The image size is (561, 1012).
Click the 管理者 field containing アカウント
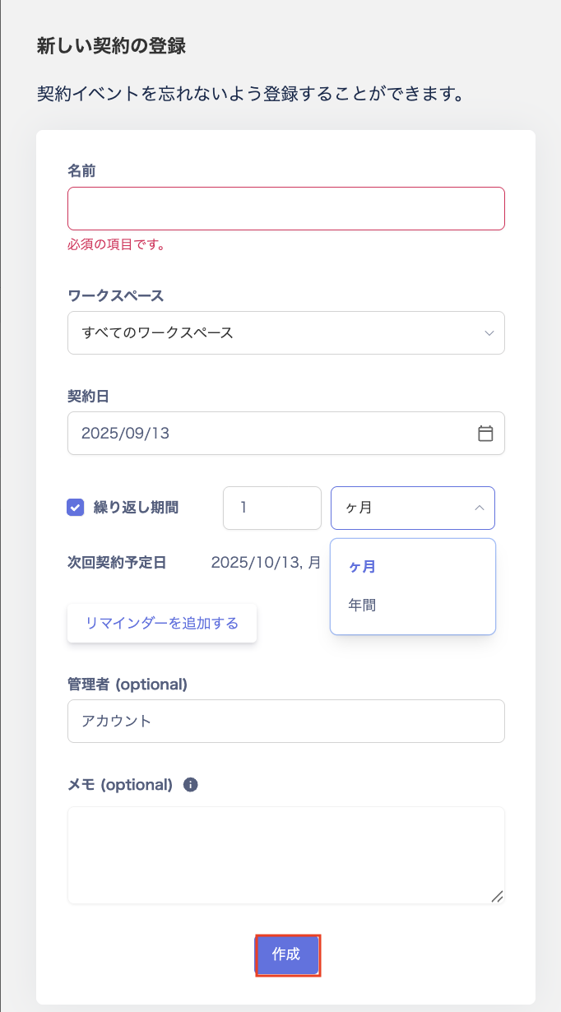coord(285,721)
